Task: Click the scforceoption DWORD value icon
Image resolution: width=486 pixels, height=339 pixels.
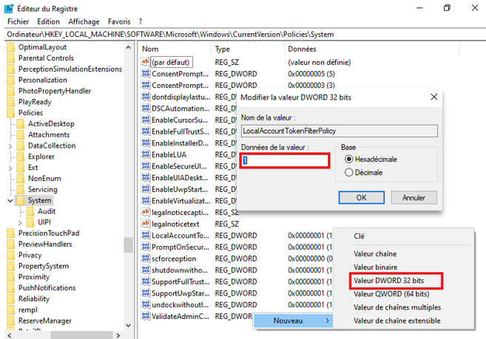Action: [145, 258]
